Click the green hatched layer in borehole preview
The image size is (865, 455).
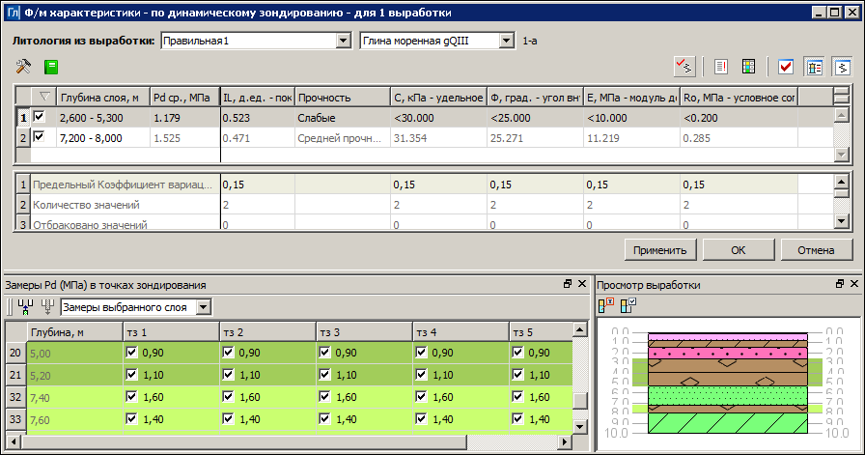[x=728, y=423]
